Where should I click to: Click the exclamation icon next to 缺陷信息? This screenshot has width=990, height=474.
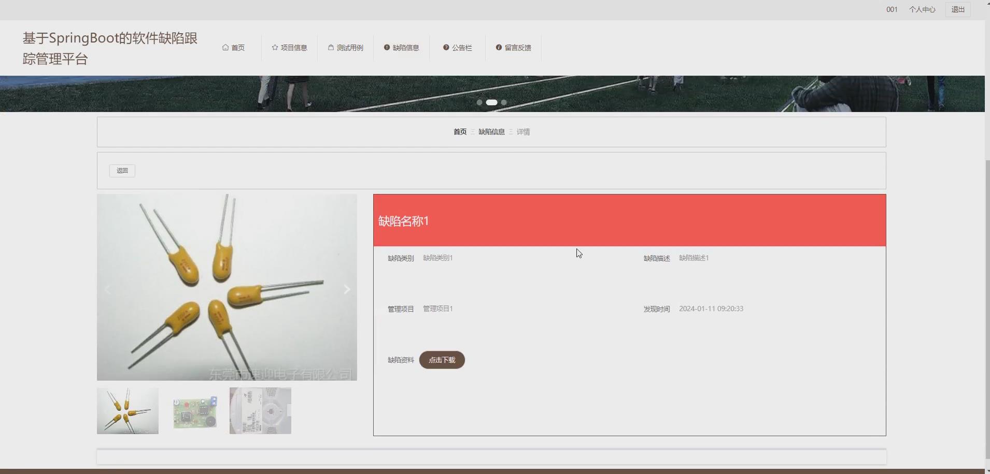coord(388,47)
